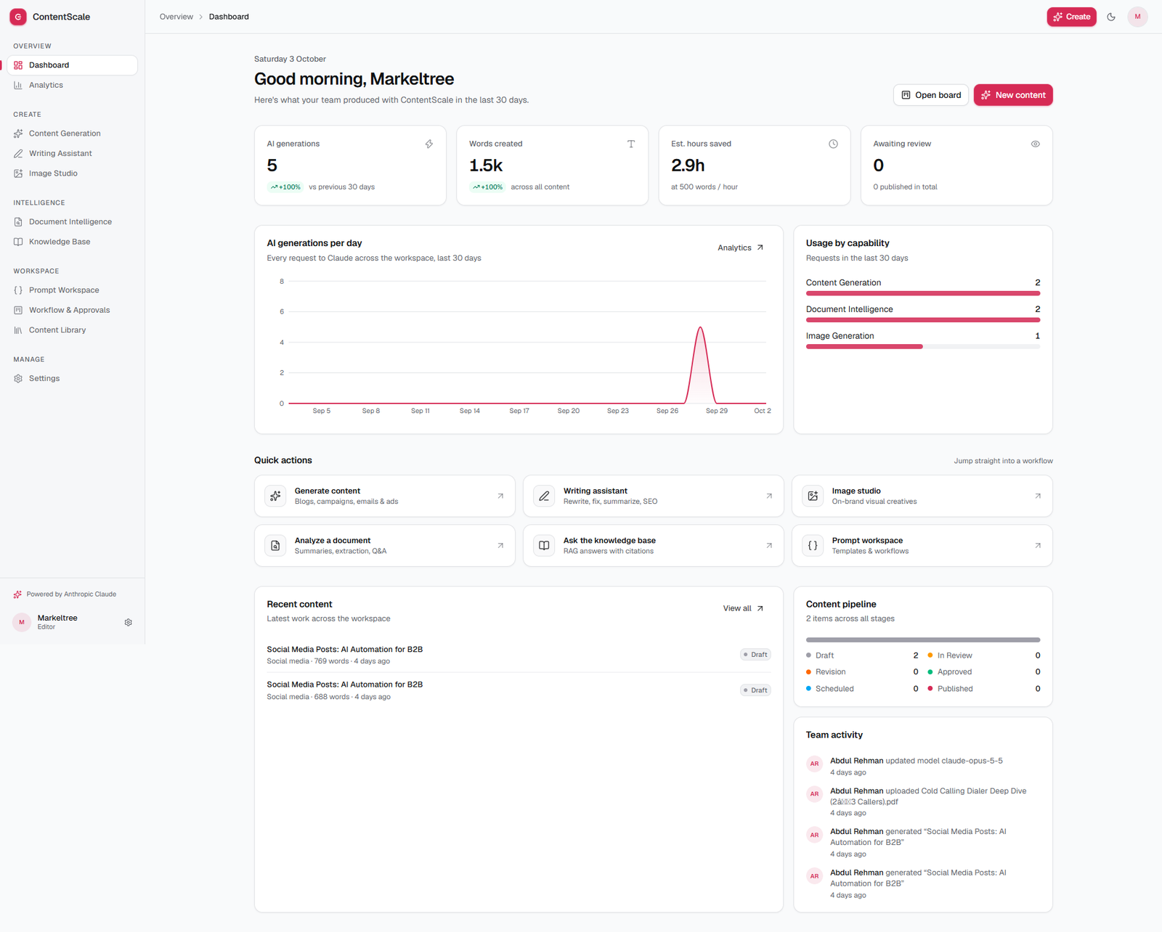
Task: Open Workflow & Approvals in the sidebar
Action: pos(73,310)
